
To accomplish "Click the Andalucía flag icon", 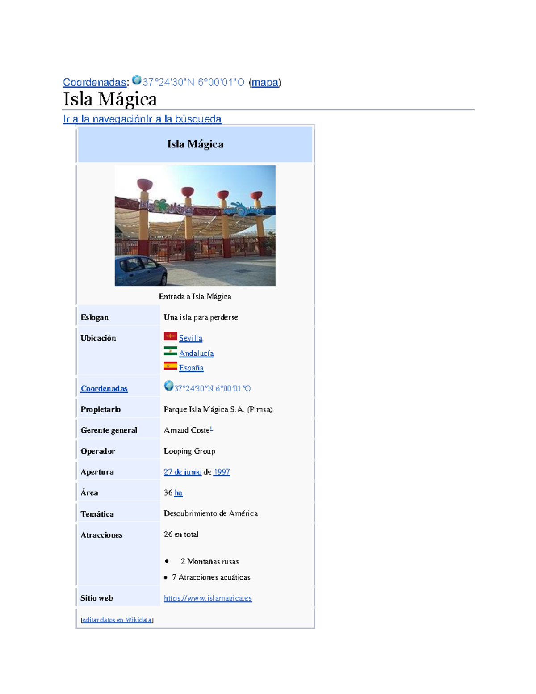I will pyautogui.click(x=171, y=351).
